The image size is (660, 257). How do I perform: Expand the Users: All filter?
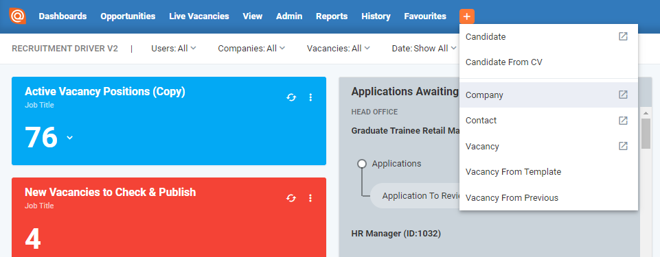tap(174, 48)
